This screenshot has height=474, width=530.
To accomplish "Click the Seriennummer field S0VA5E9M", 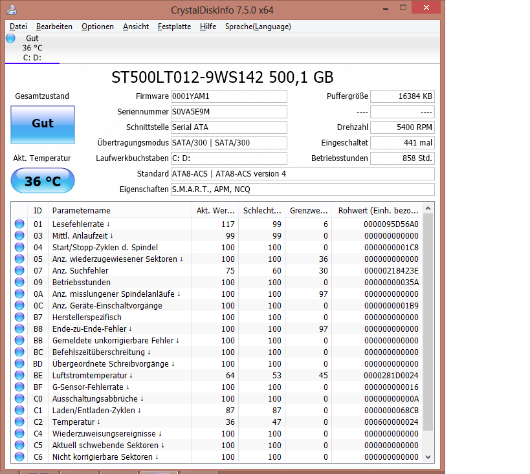I will pos(229,112).
